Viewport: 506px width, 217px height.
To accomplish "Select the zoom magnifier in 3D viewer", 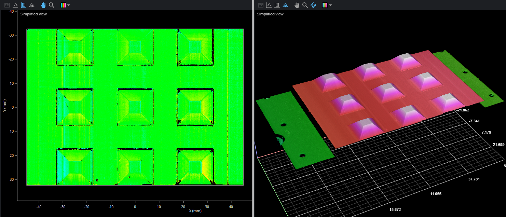I will (305, 5).
